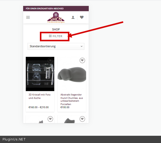Toggle wishlist heart on bottom-right product
The height and width of the screenshot is (143, 161).
(x=82, y=119)
